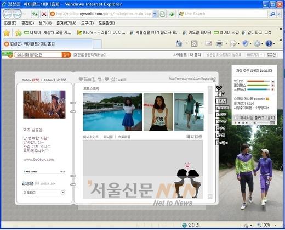Open the 파일(F) menu
The height and width of the screenshot is (230, 285).
(x=10, y=23)
